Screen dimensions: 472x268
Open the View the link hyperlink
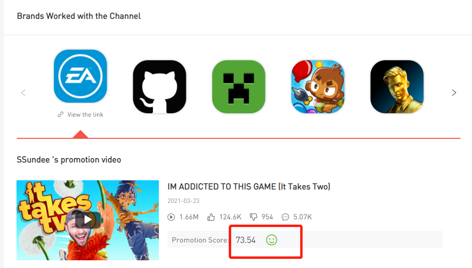(x=85, y=115)
